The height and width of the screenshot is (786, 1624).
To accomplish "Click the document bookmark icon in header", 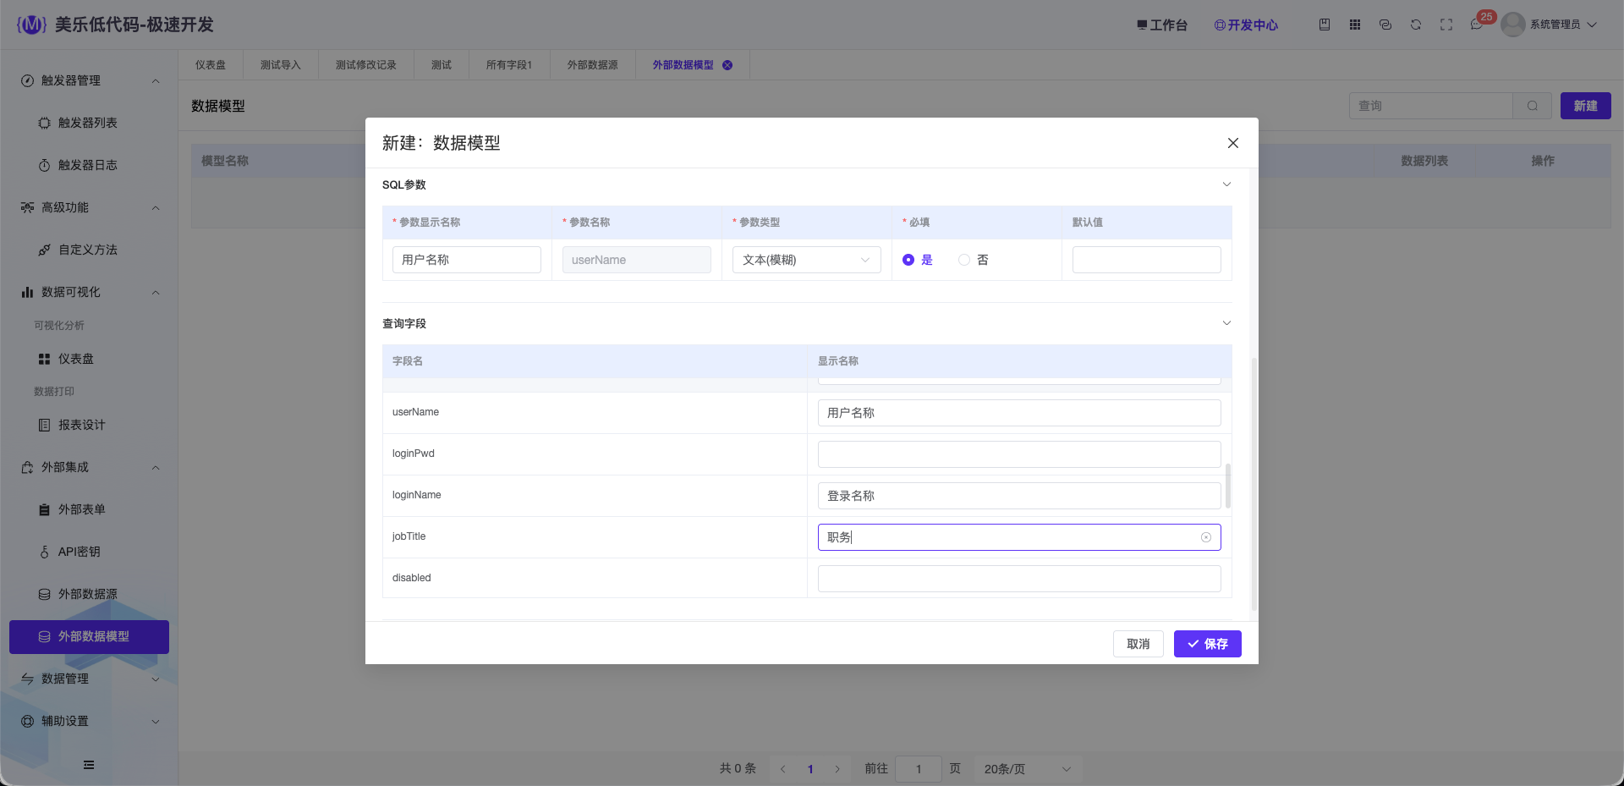I will pyautogui.click(x=1325, y=25).
